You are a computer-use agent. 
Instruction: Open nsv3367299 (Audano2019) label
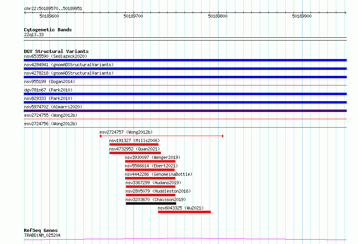153,183
